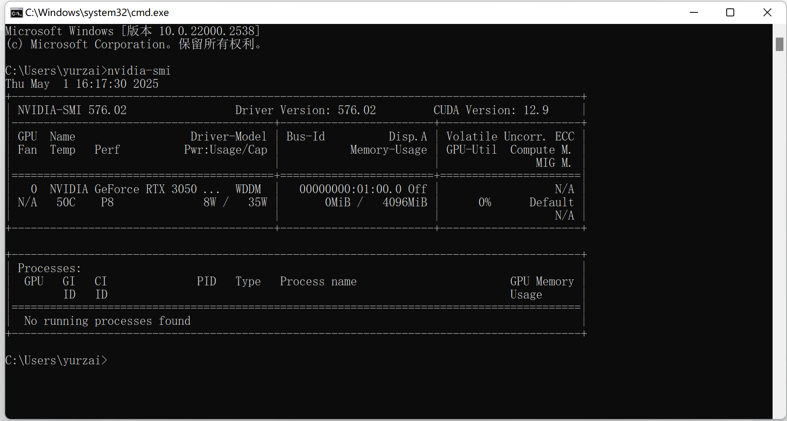787x421 pixels.
Task: Close the cmd.exe window
Action: [x=767, y=12]
